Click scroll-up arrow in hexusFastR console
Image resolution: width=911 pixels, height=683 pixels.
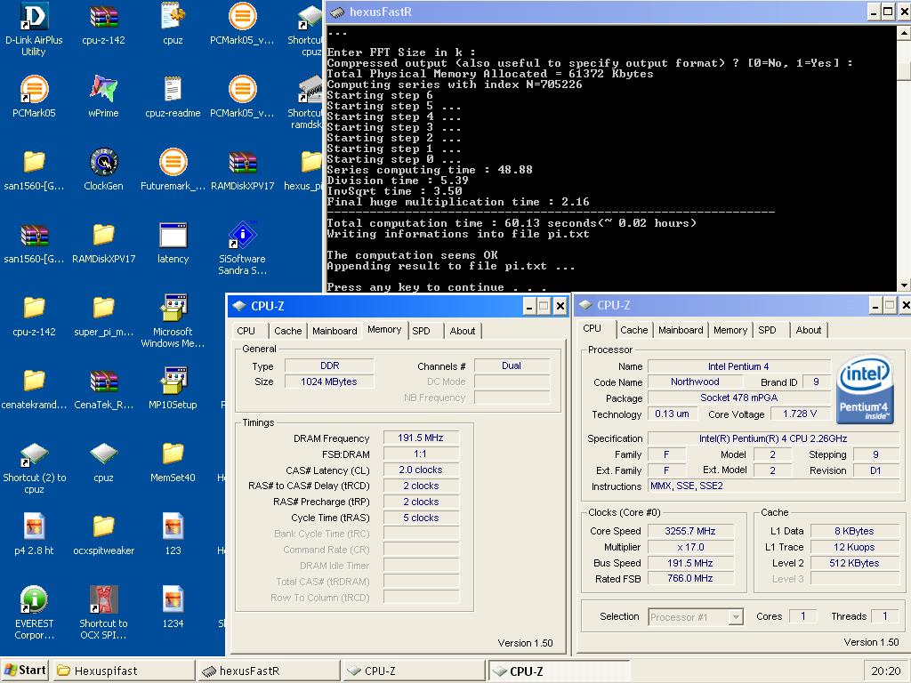[904, 33]
